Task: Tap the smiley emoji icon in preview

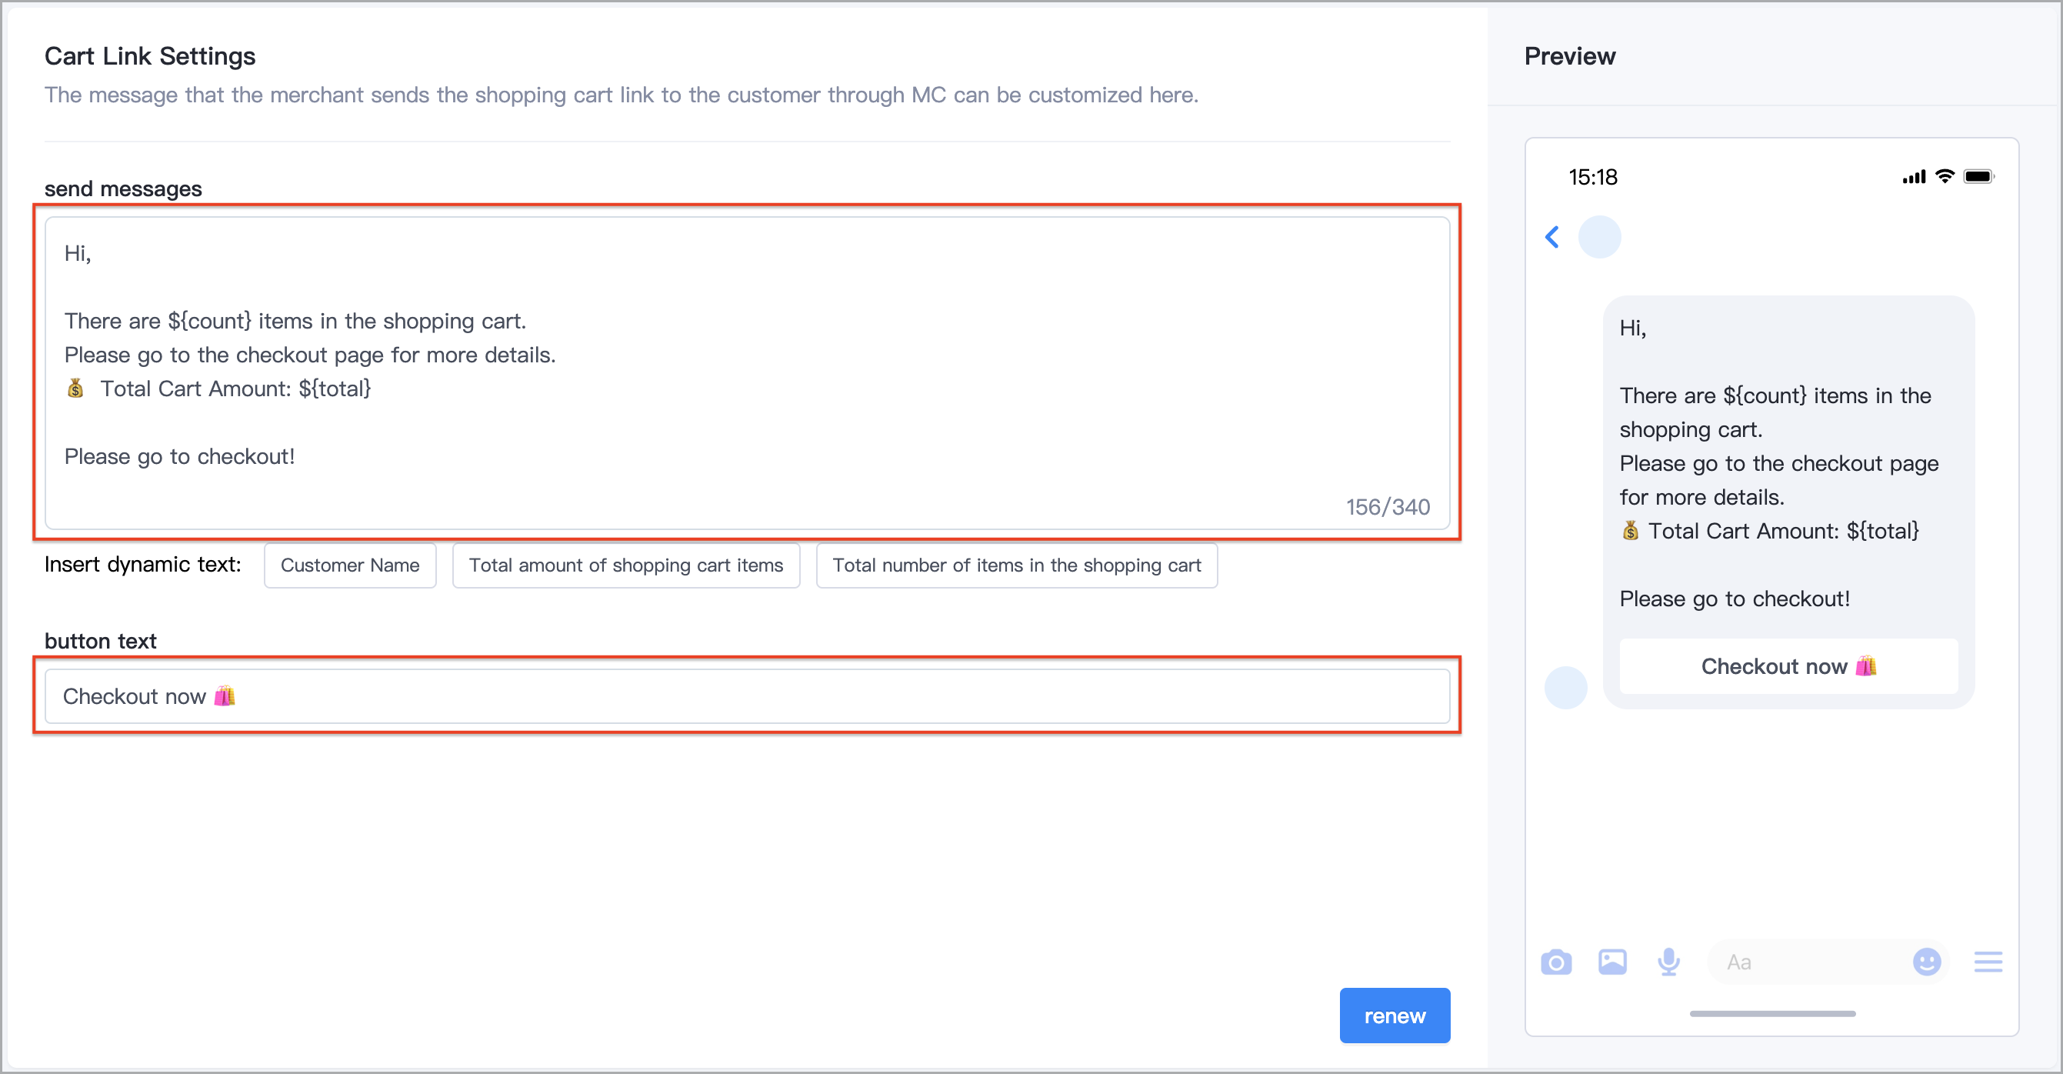Action: 1927,962
